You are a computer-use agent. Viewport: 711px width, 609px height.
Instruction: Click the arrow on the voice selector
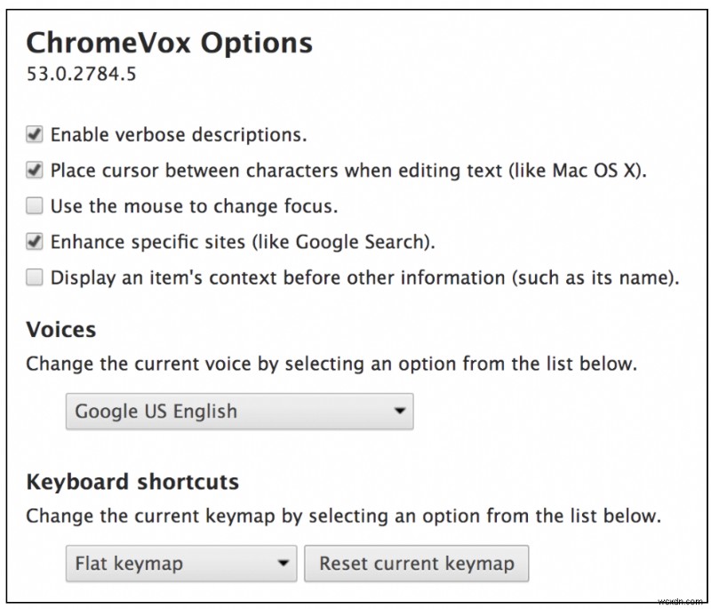tap(400, 412)
